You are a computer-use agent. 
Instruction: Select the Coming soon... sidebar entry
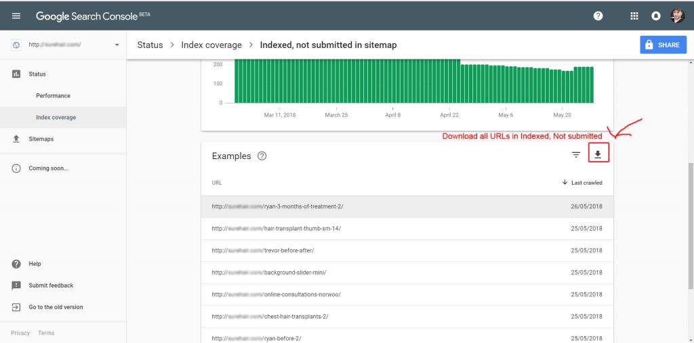coord(49,168)
